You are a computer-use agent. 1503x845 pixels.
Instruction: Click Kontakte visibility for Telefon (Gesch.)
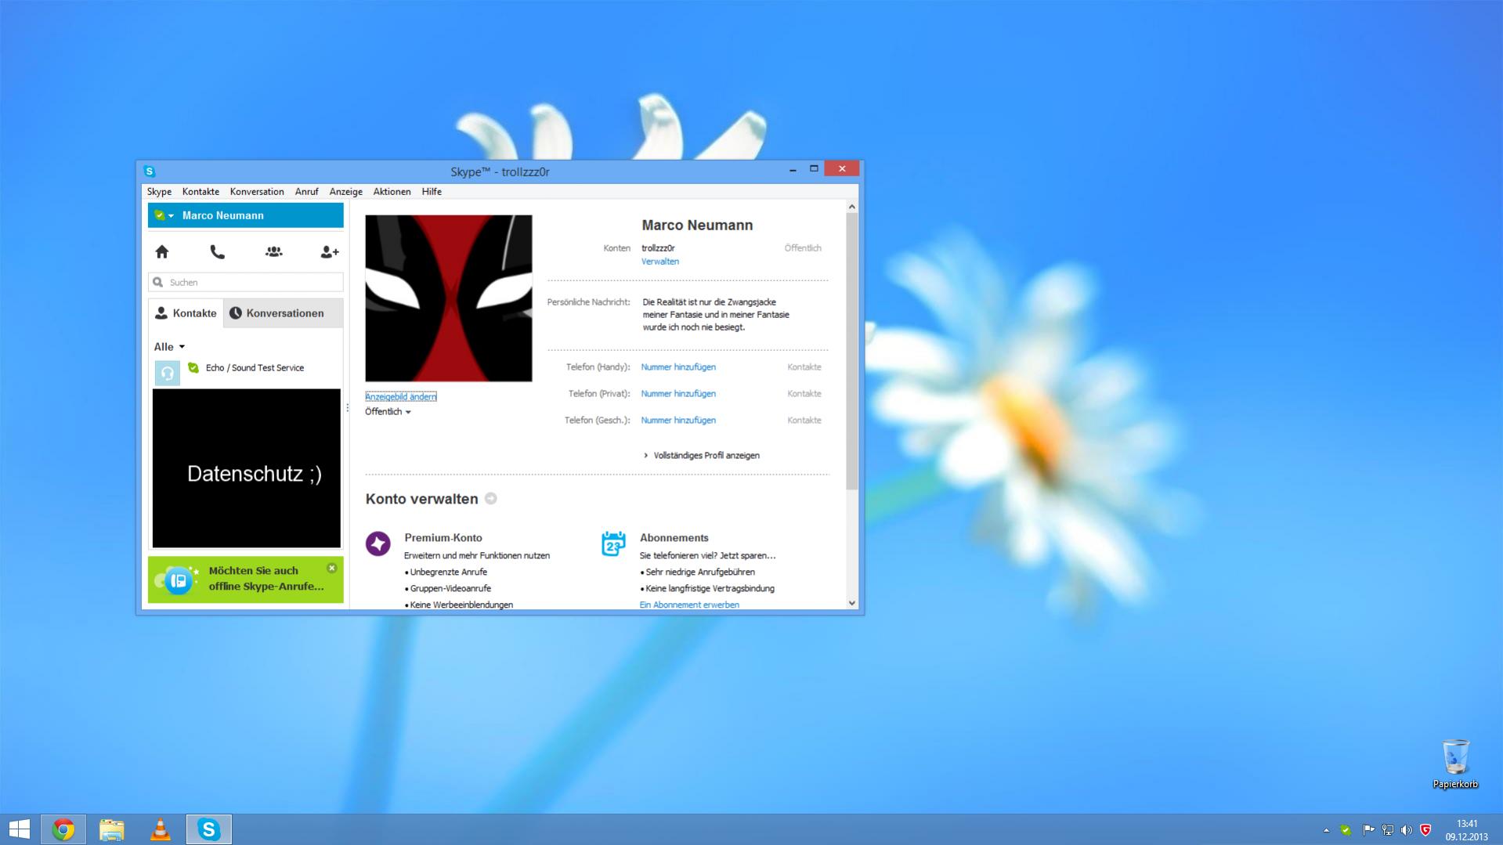(804, 420)
